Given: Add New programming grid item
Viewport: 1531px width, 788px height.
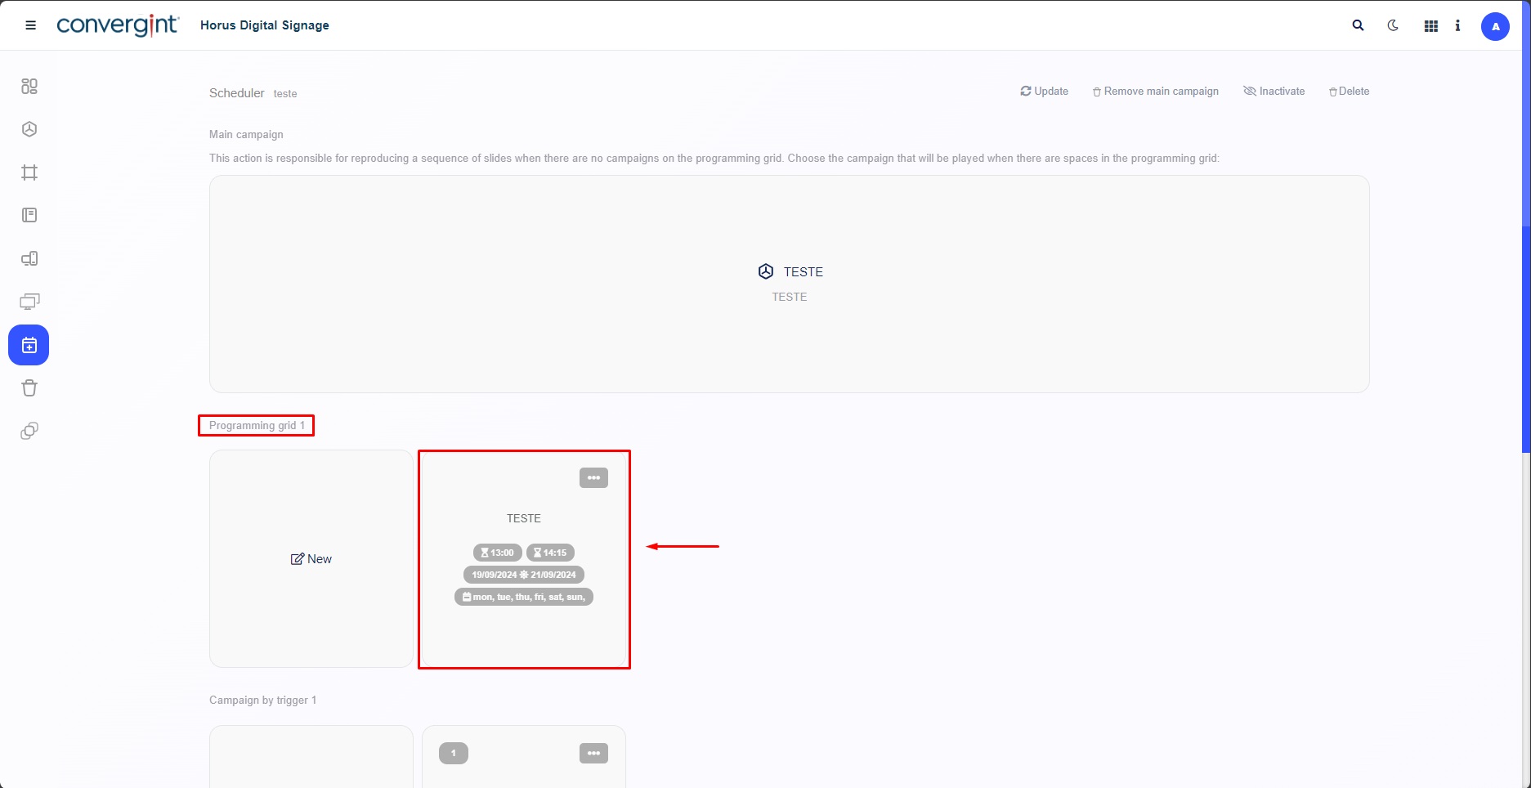Looking at the screenshot, I should (311, 559).
